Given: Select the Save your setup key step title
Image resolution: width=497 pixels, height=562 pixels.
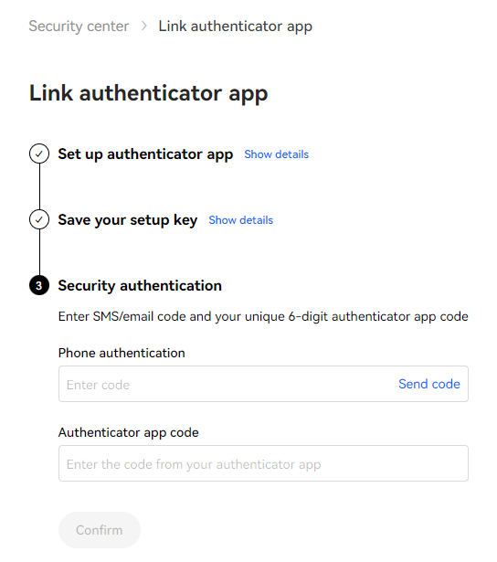Looking at the screenshot, I should point(128,220).
